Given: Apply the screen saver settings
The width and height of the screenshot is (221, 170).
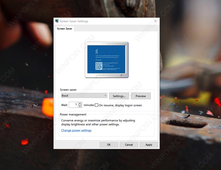Looking at the screenshot, I should (149, 145).
